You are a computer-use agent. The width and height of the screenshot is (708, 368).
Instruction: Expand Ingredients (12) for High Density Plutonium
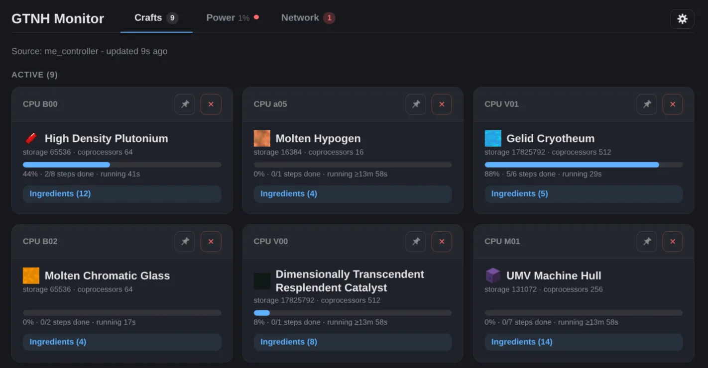click(x=122, y=194)
